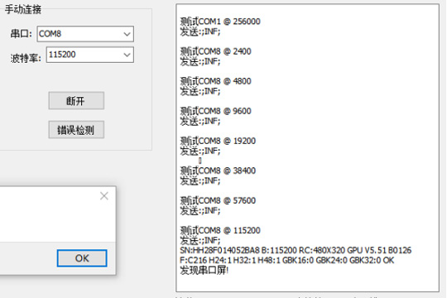Click the 串口: label
This screenshot has height=298, width=447.
(x=21, y=34)
